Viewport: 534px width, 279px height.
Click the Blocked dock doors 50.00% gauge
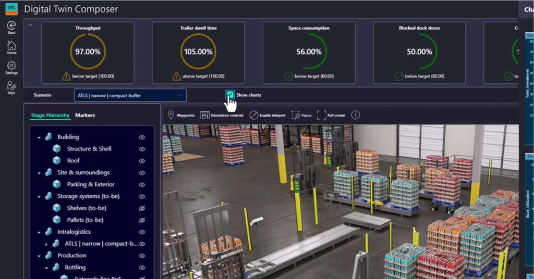pos(419,52)
